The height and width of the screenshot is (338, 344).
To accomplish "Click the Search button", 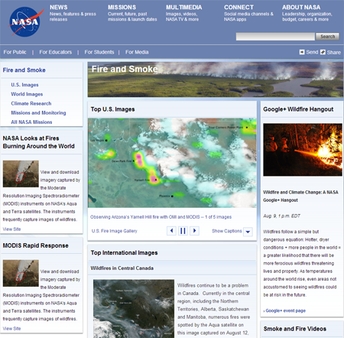I will pos(327,37).
